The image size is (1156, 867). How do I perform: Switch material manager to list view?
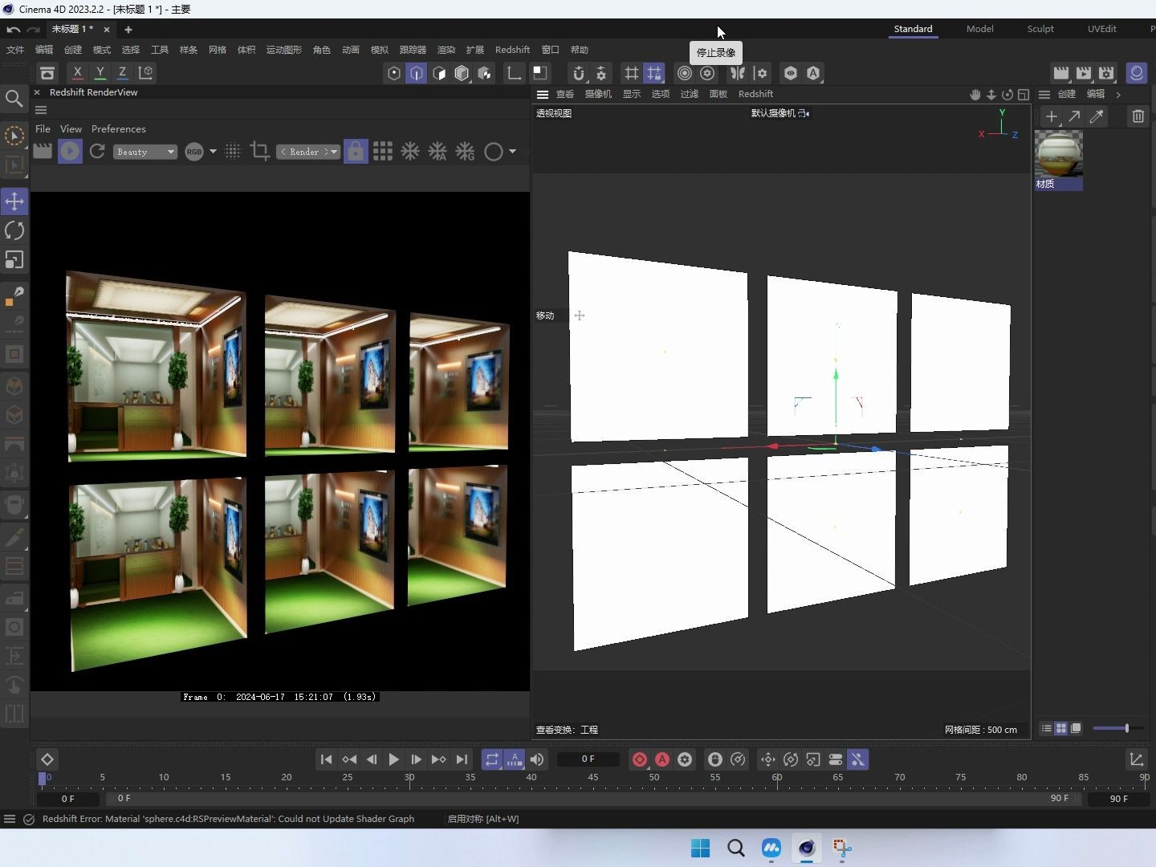(x=1046, y=728)
